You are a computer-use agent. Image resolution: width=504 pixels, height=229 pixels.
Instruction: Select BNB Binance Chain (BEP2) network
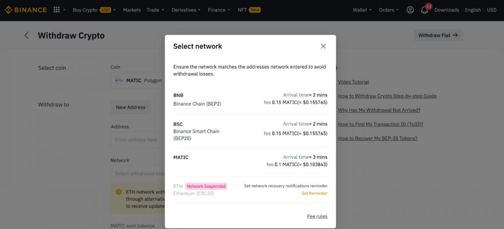pos(250,99)
